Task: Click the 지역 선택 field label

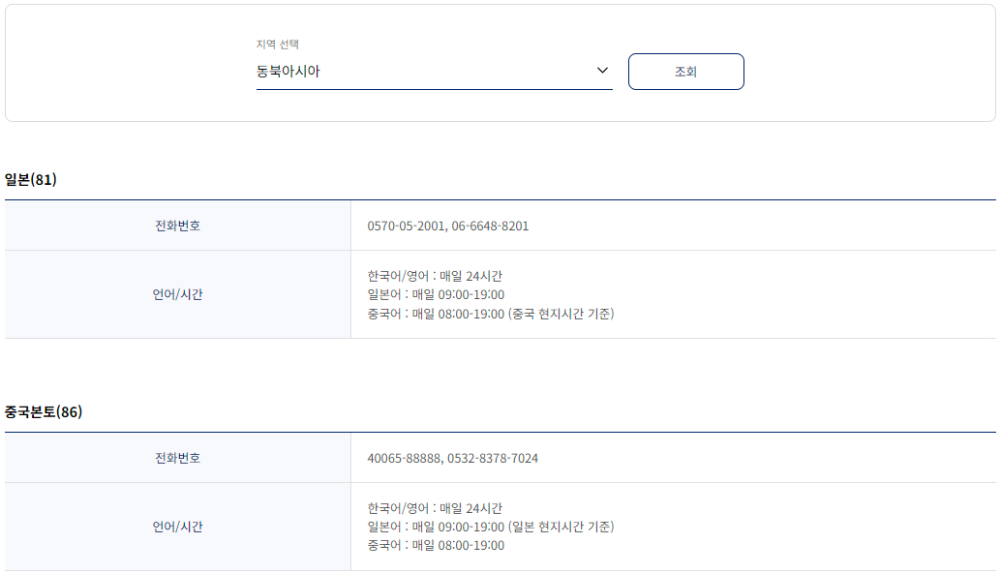Action: (x=276, y=44)
